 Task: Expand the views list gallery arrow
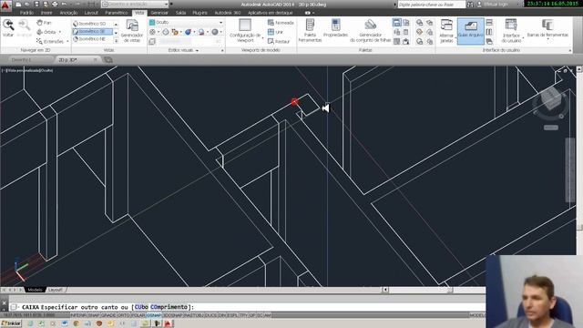(x=116, y=40)
